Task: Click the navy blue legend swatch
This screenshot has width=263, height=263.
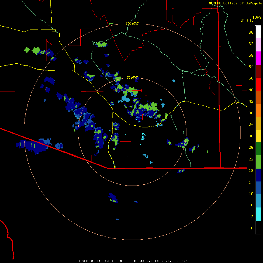Action: 258,175
